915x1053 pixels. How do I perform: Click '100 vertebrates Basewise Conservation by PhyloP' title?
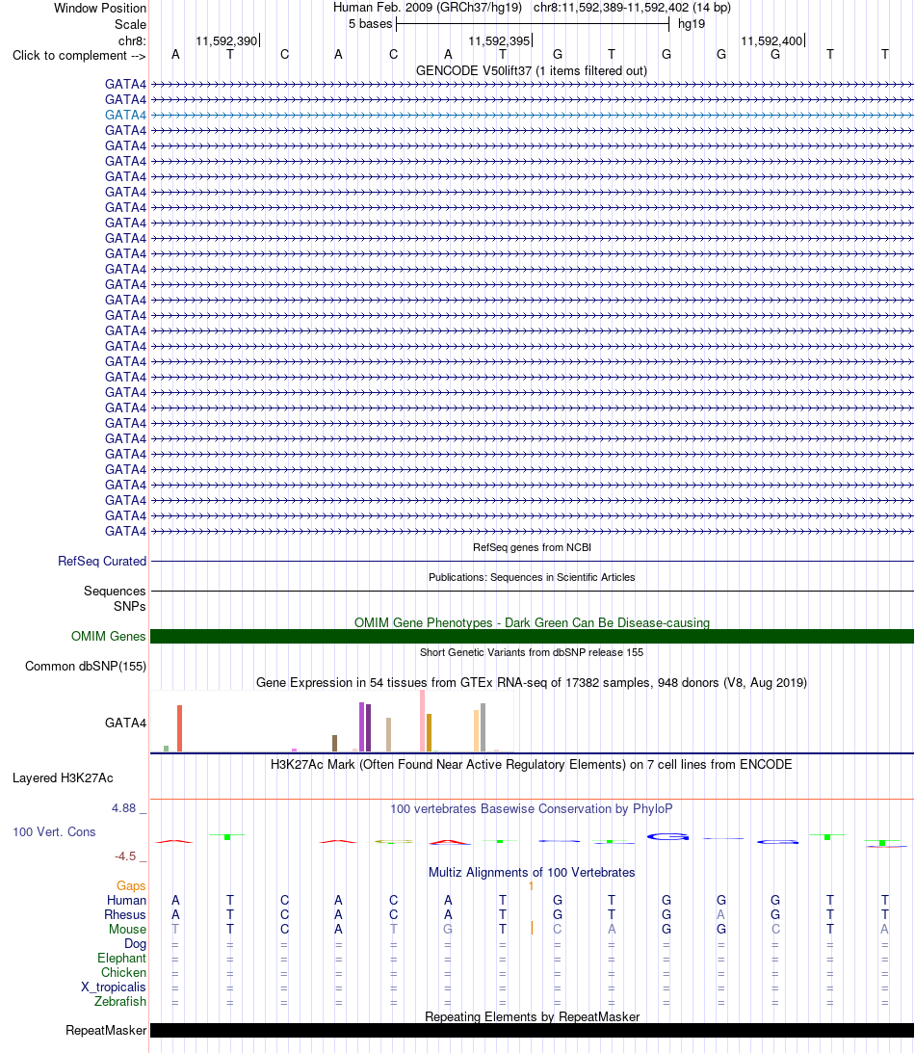pos(531,808)
